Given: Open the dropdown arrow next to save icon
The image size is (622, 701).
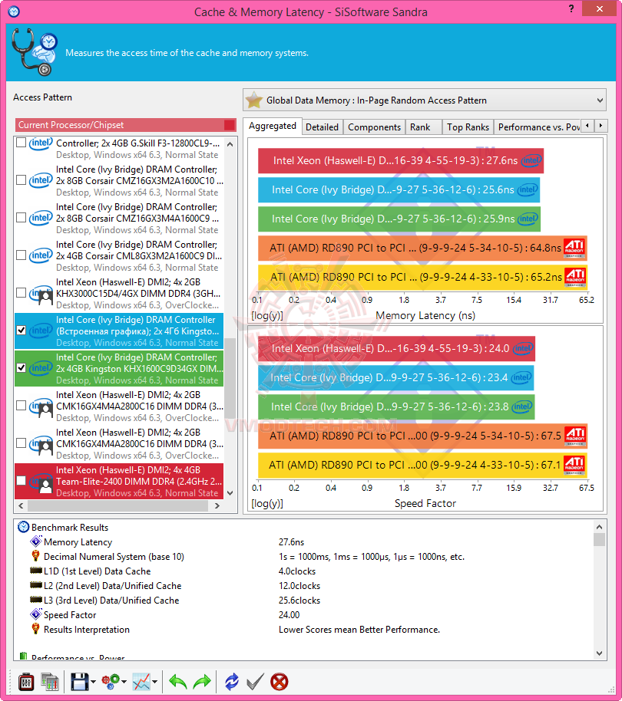Looking at the screenshot, I should [x=93, y=683].
